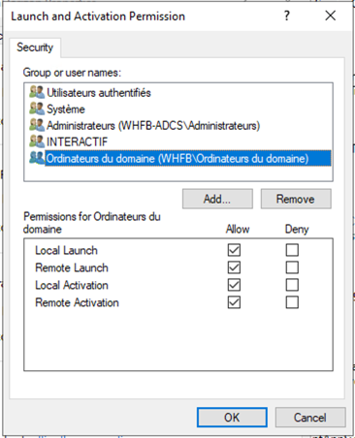Uncheck Allow for Local Activation

coord(234,285)
